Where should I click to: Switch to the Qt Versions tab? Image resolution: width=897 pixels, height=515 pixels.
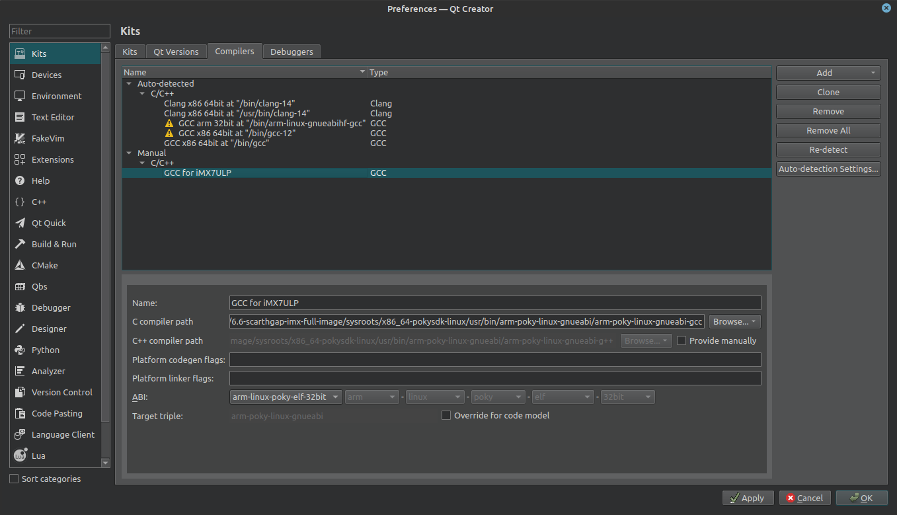(176, 52)
